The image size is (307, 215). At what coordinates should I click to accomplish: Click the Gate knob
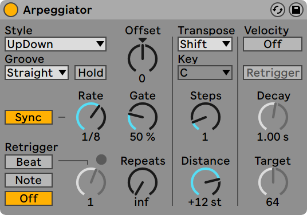143,117
